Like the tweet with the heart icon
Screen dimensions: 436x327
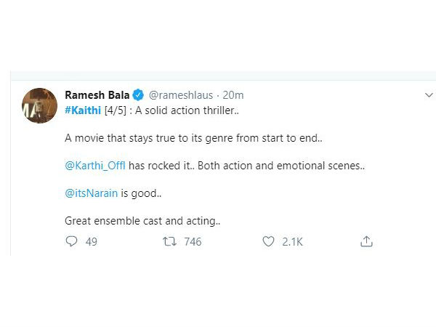pyautogui.click(x=268, y=241)
